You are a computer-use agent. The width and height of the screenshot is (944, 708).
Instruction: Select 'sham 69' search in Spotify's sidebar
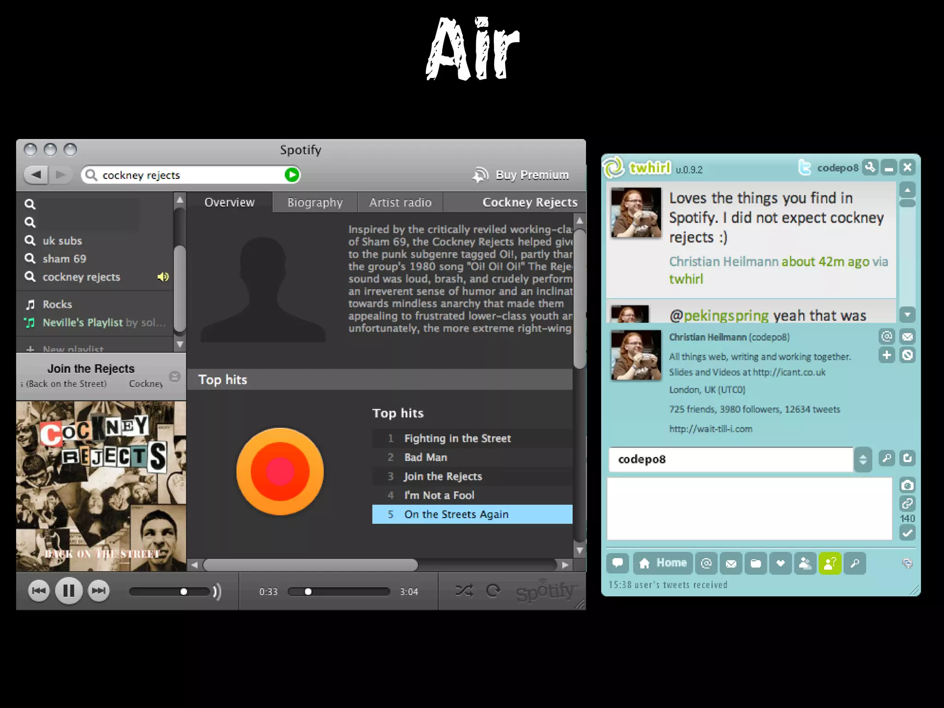point(65,259)
